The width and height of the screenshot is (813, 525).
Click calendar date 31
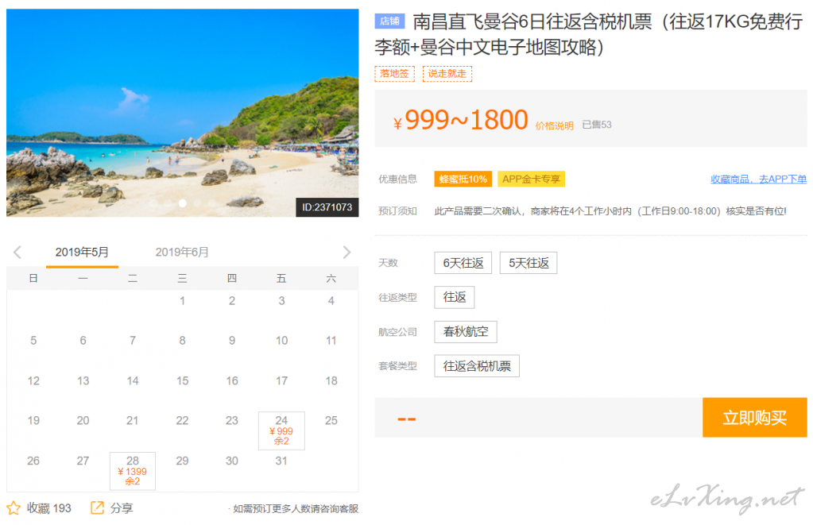point(281,461)
